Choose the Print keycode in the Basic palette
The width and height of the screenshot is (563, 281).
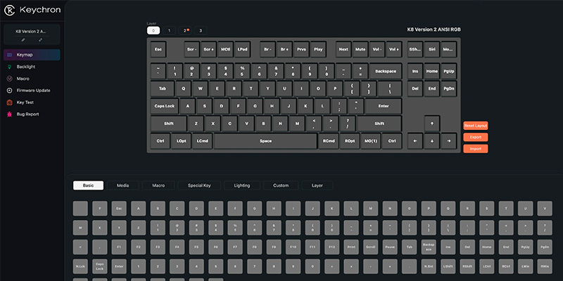[x=351, y=247]
